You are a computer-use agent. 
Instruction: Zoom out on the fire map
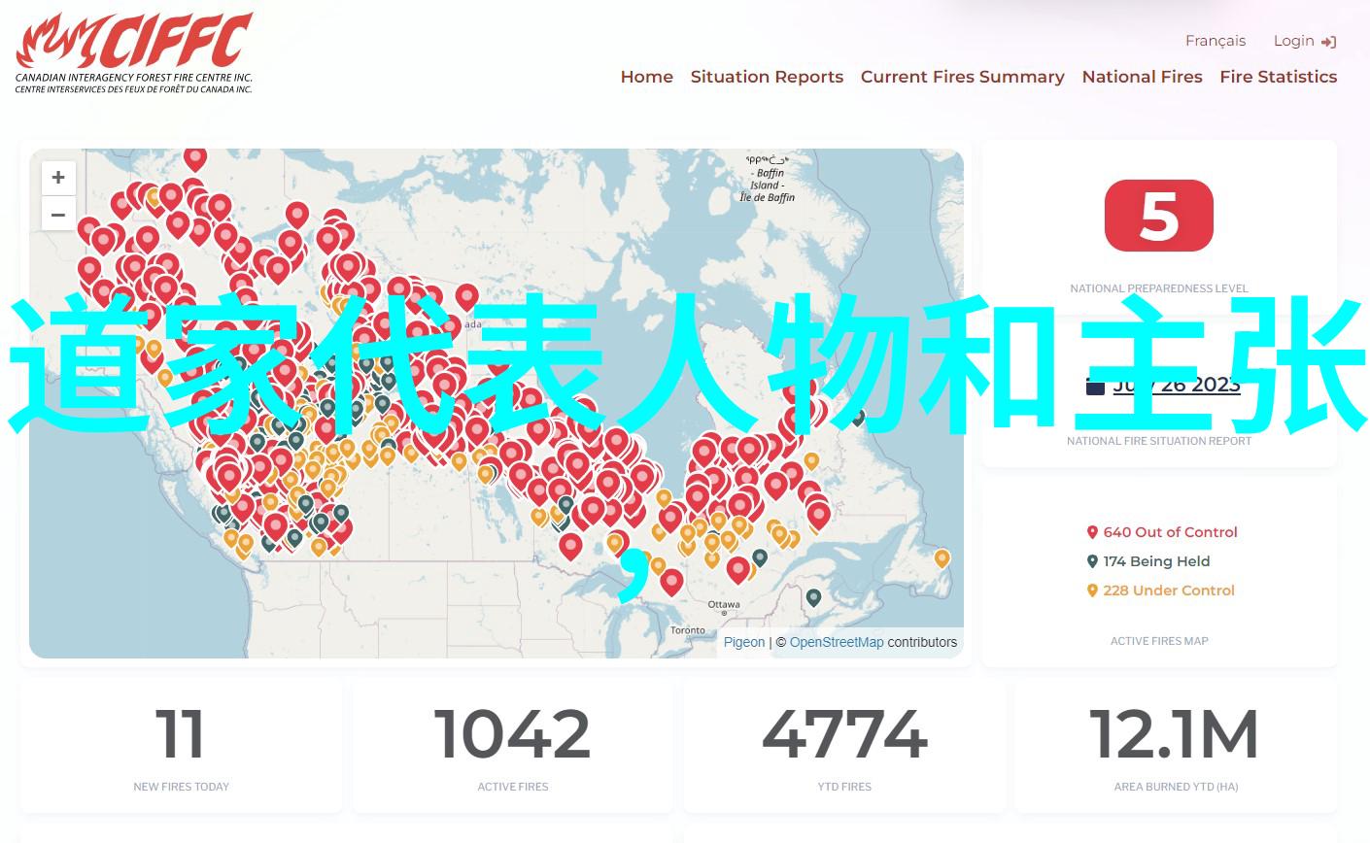pos(58,215)
